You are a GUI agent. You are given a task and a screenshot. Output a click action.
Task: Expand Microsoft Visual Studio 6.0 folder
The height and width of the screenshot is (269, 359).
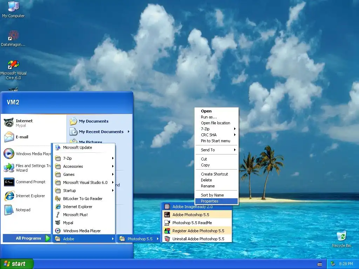pyautogui.click(x=84, y=182)
